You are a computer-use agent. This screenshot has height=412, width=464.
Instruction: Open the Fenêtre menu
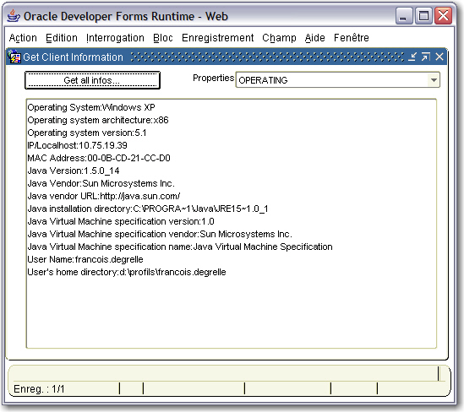(352, 38)
